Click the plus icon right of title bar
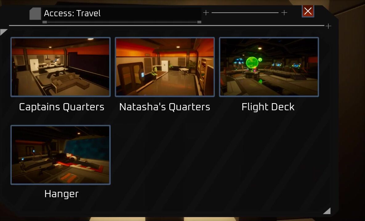Image resolution: width=365 pixels, height=221 pixels. (206, 13)
